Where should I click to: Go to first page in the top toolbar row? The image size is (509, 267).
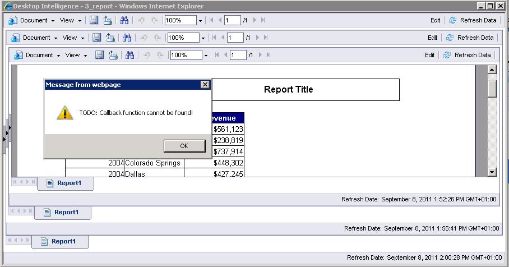(211, 20)
